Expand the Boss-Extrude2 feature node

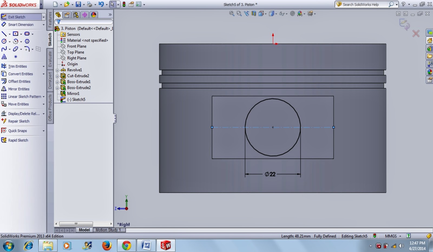click(57, 88)
